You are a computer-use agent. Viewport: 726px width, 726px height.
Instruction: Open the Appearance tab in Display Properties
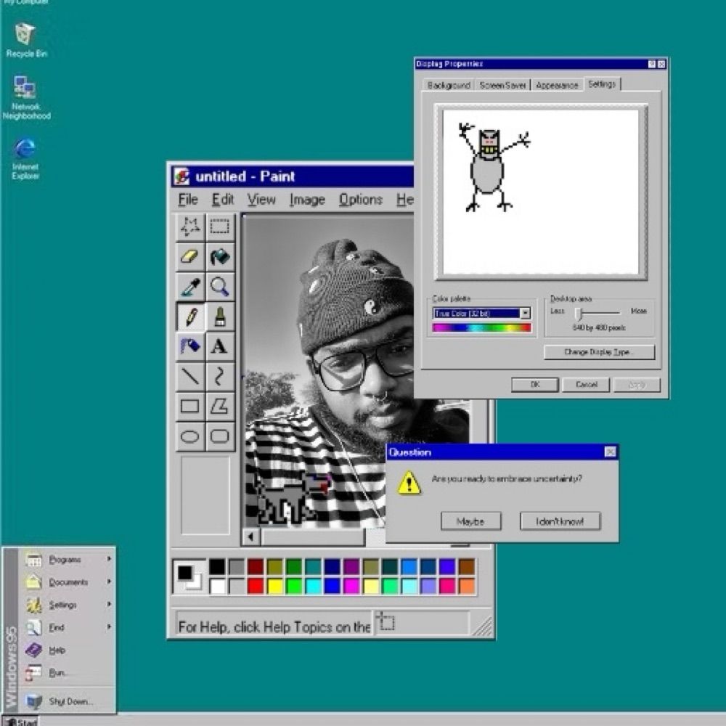coord(557,85)
